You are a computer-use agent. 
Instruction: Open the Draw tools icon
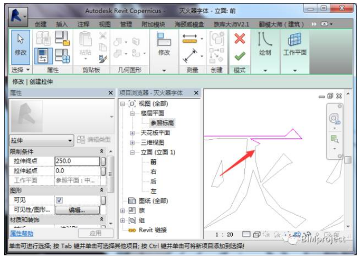click(x=265, y=39)
